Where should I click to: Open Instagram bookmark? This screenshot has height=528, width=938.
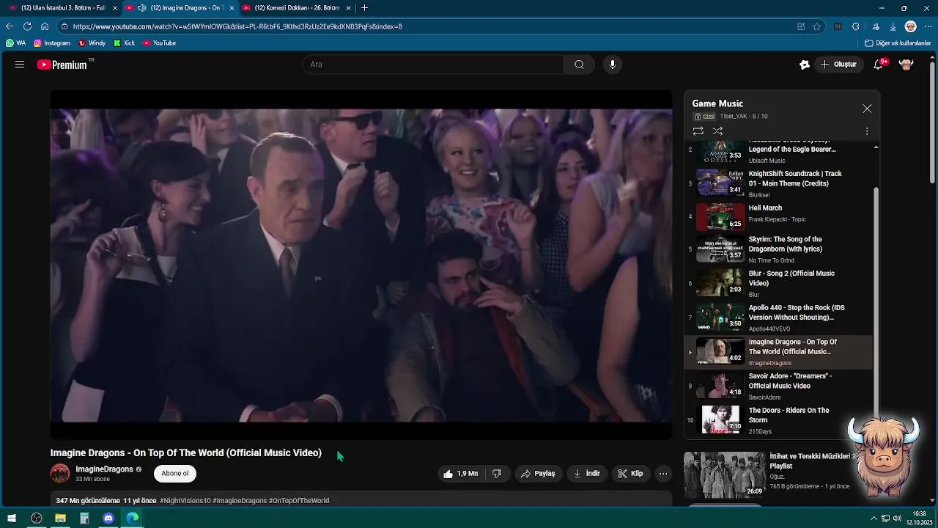click(x=51, y=43)
